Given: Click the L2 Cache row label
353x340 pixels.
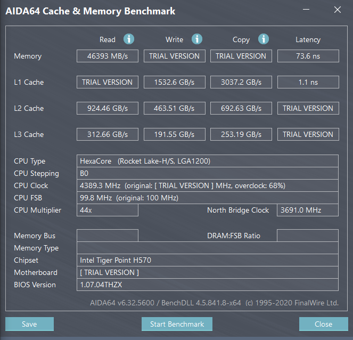Looking at the screenshot, I should (29, 108).
